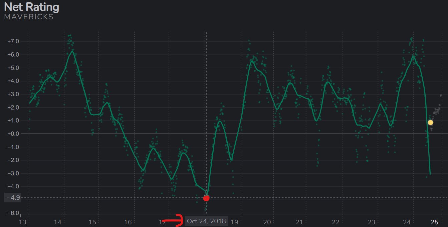This screenshot has width=448, height=227.
Task: Click x-axis label 25
Action: coord(434,222)
